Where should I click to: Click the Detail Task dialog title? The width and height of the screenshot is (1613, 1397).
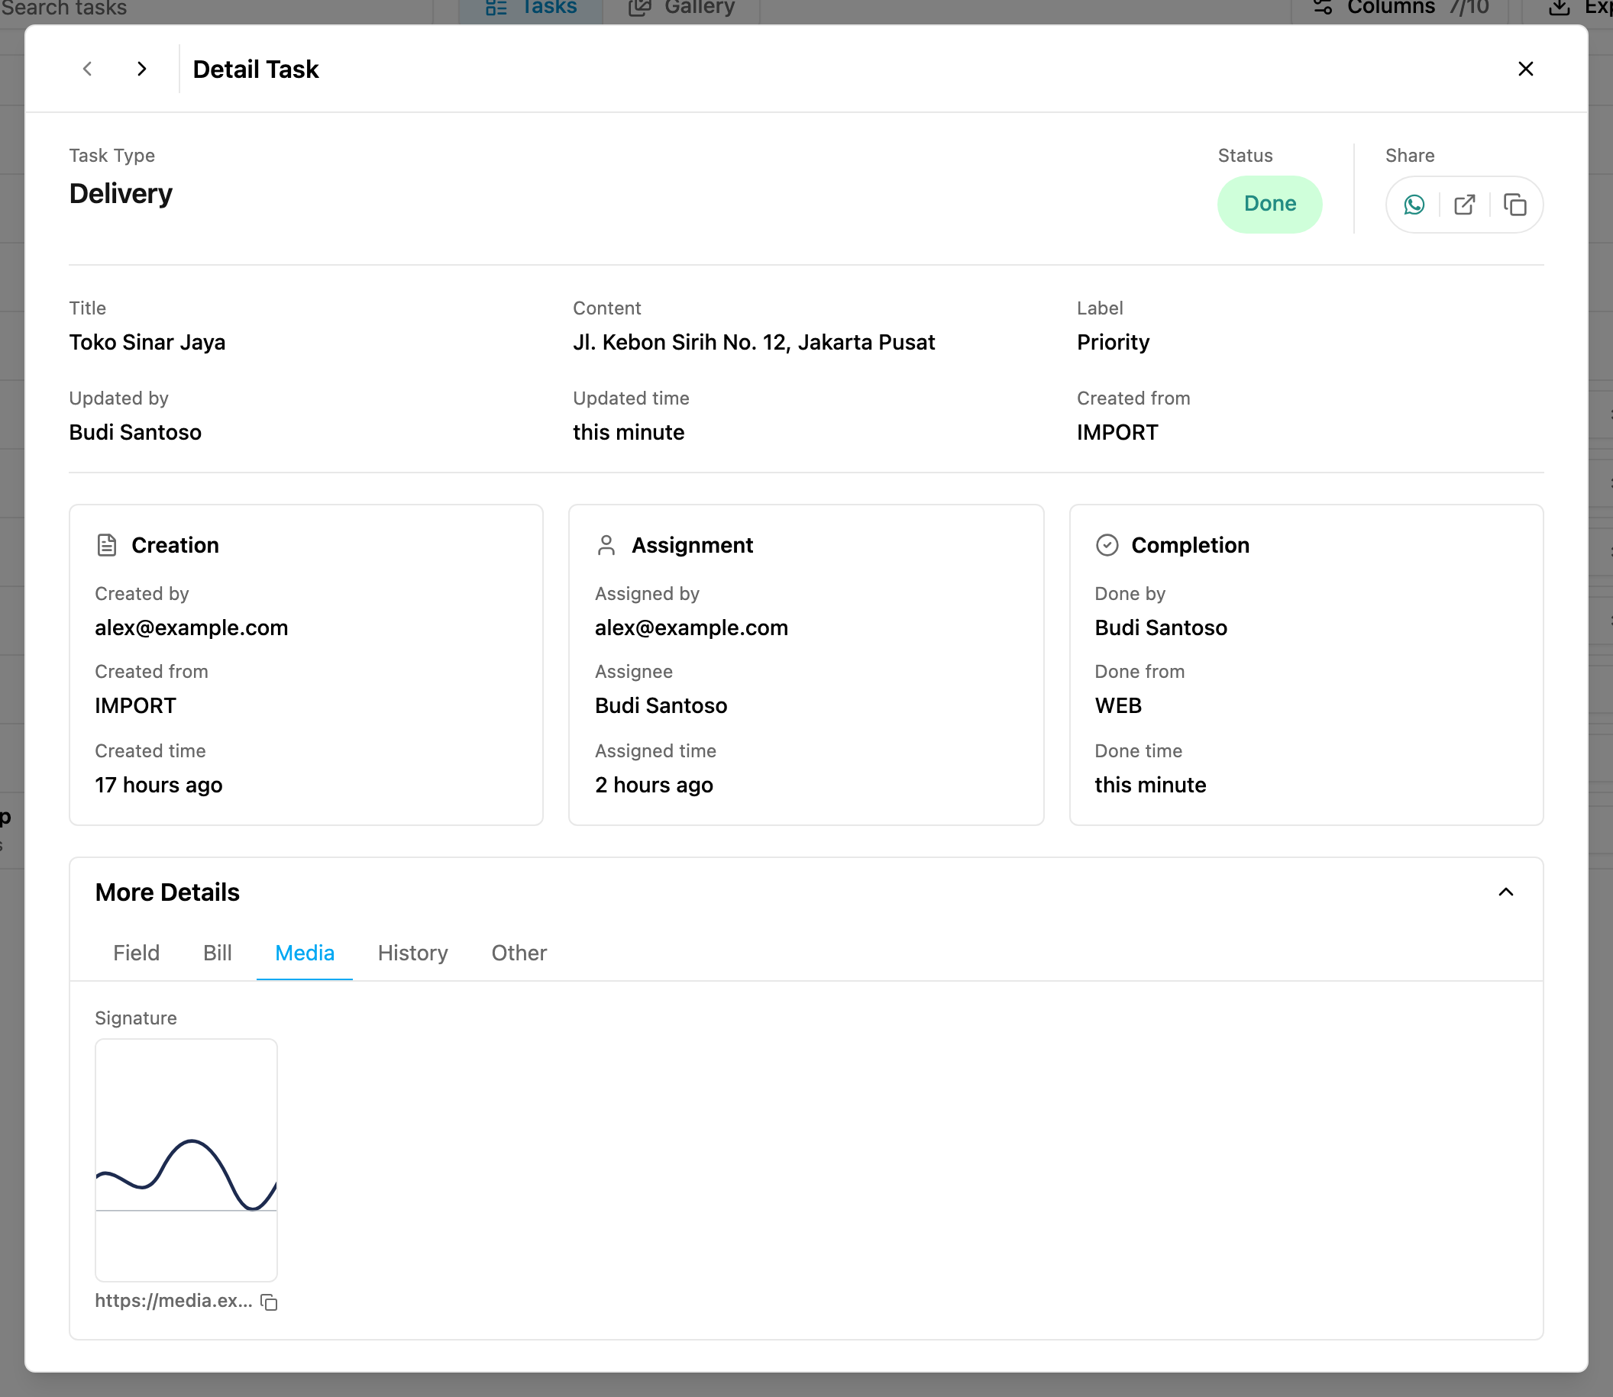click(x=256, y=69)
